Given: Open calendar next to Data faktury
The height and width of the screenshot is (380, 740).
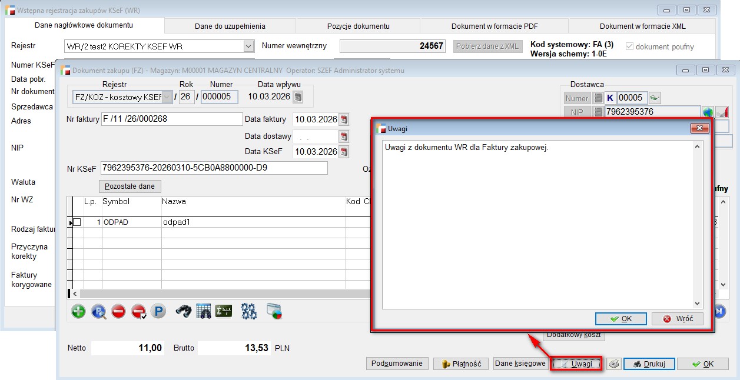Looking at the screenshot, I should 344,119.
